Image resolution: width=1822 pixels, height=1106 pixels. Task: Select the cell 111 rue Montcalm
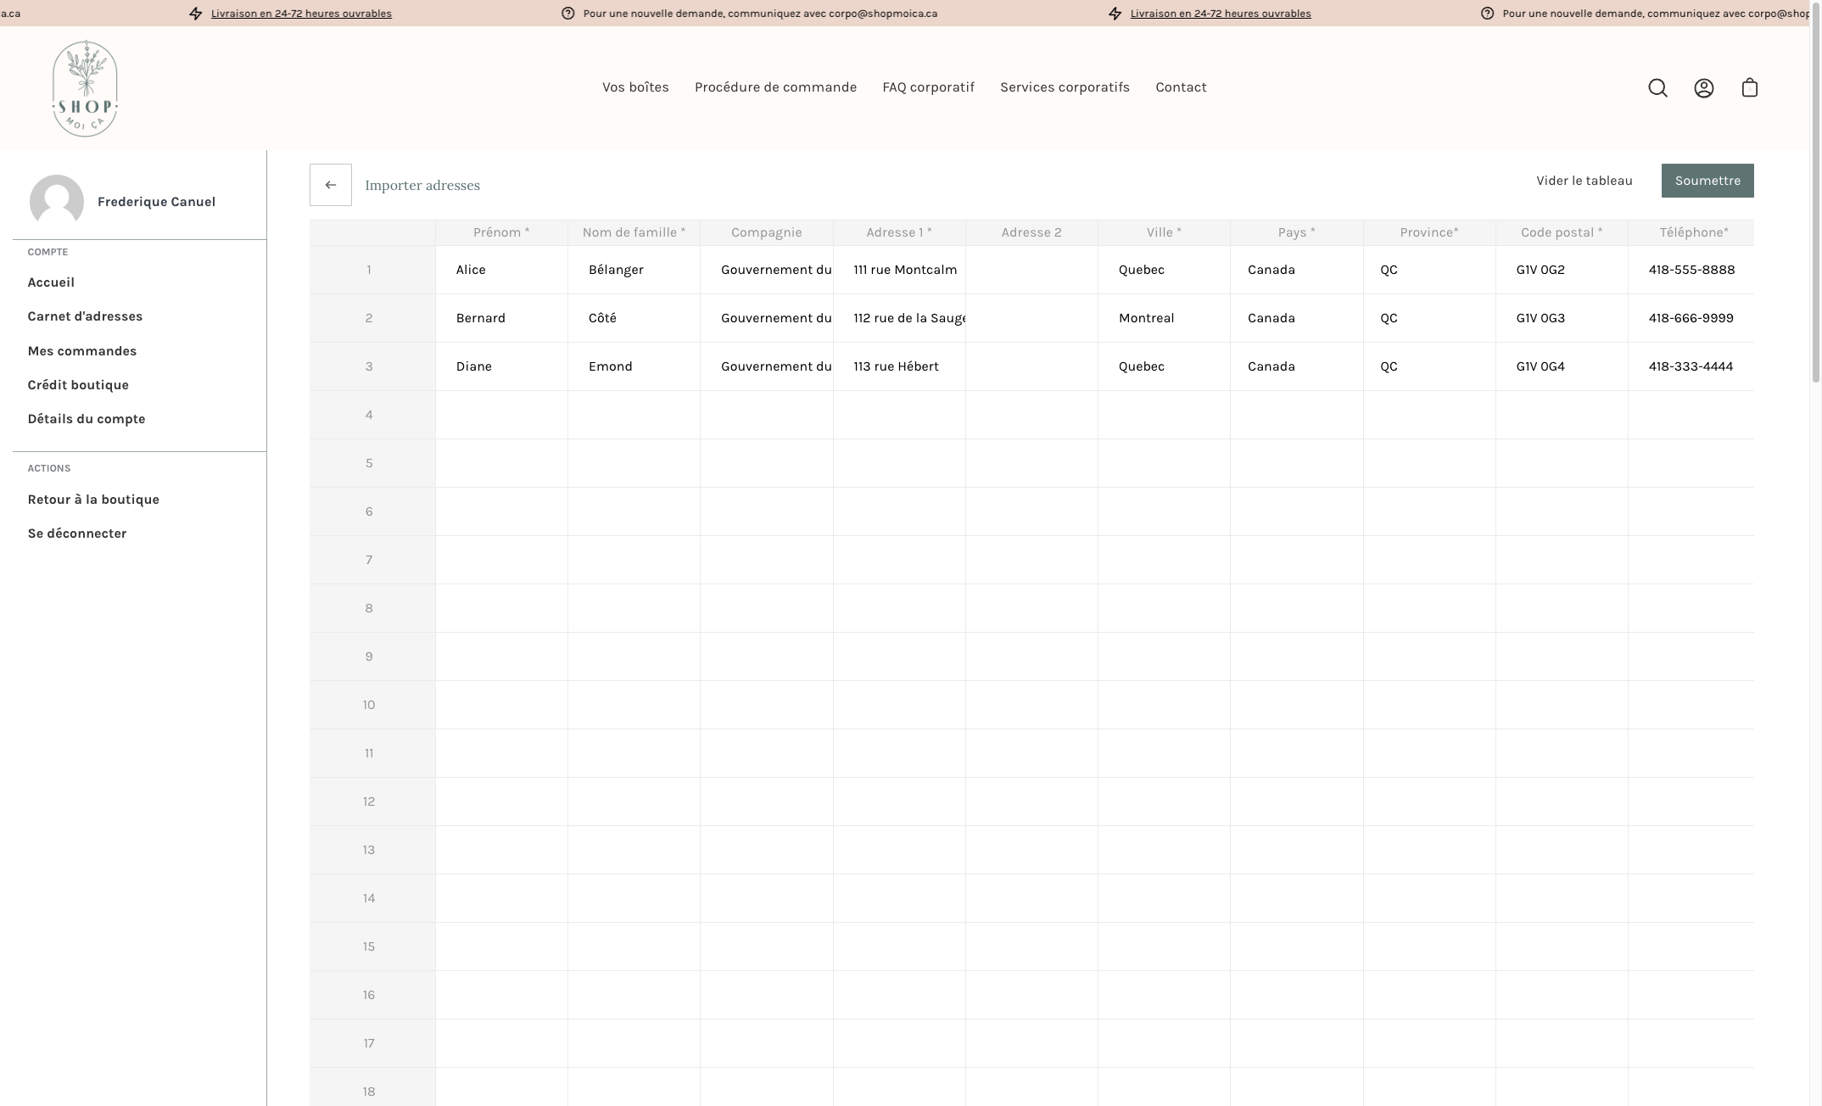899,270
